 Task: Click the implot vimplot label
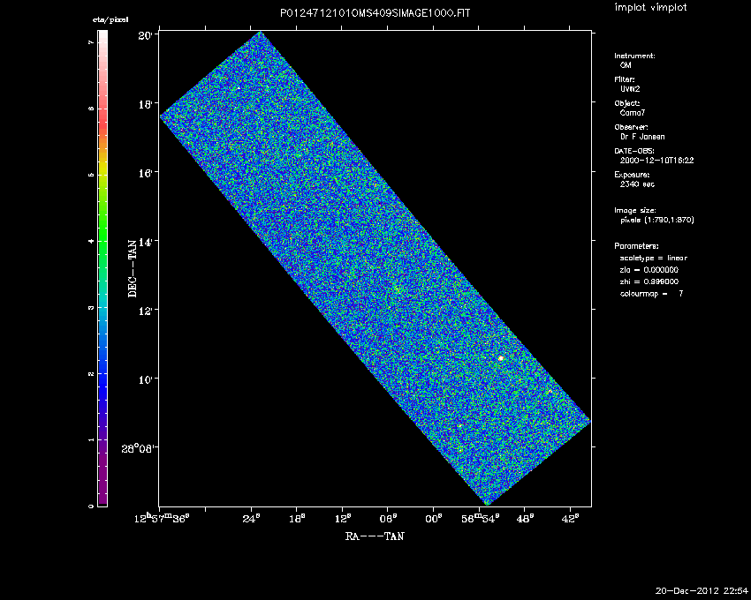click(x=650, y=8)
